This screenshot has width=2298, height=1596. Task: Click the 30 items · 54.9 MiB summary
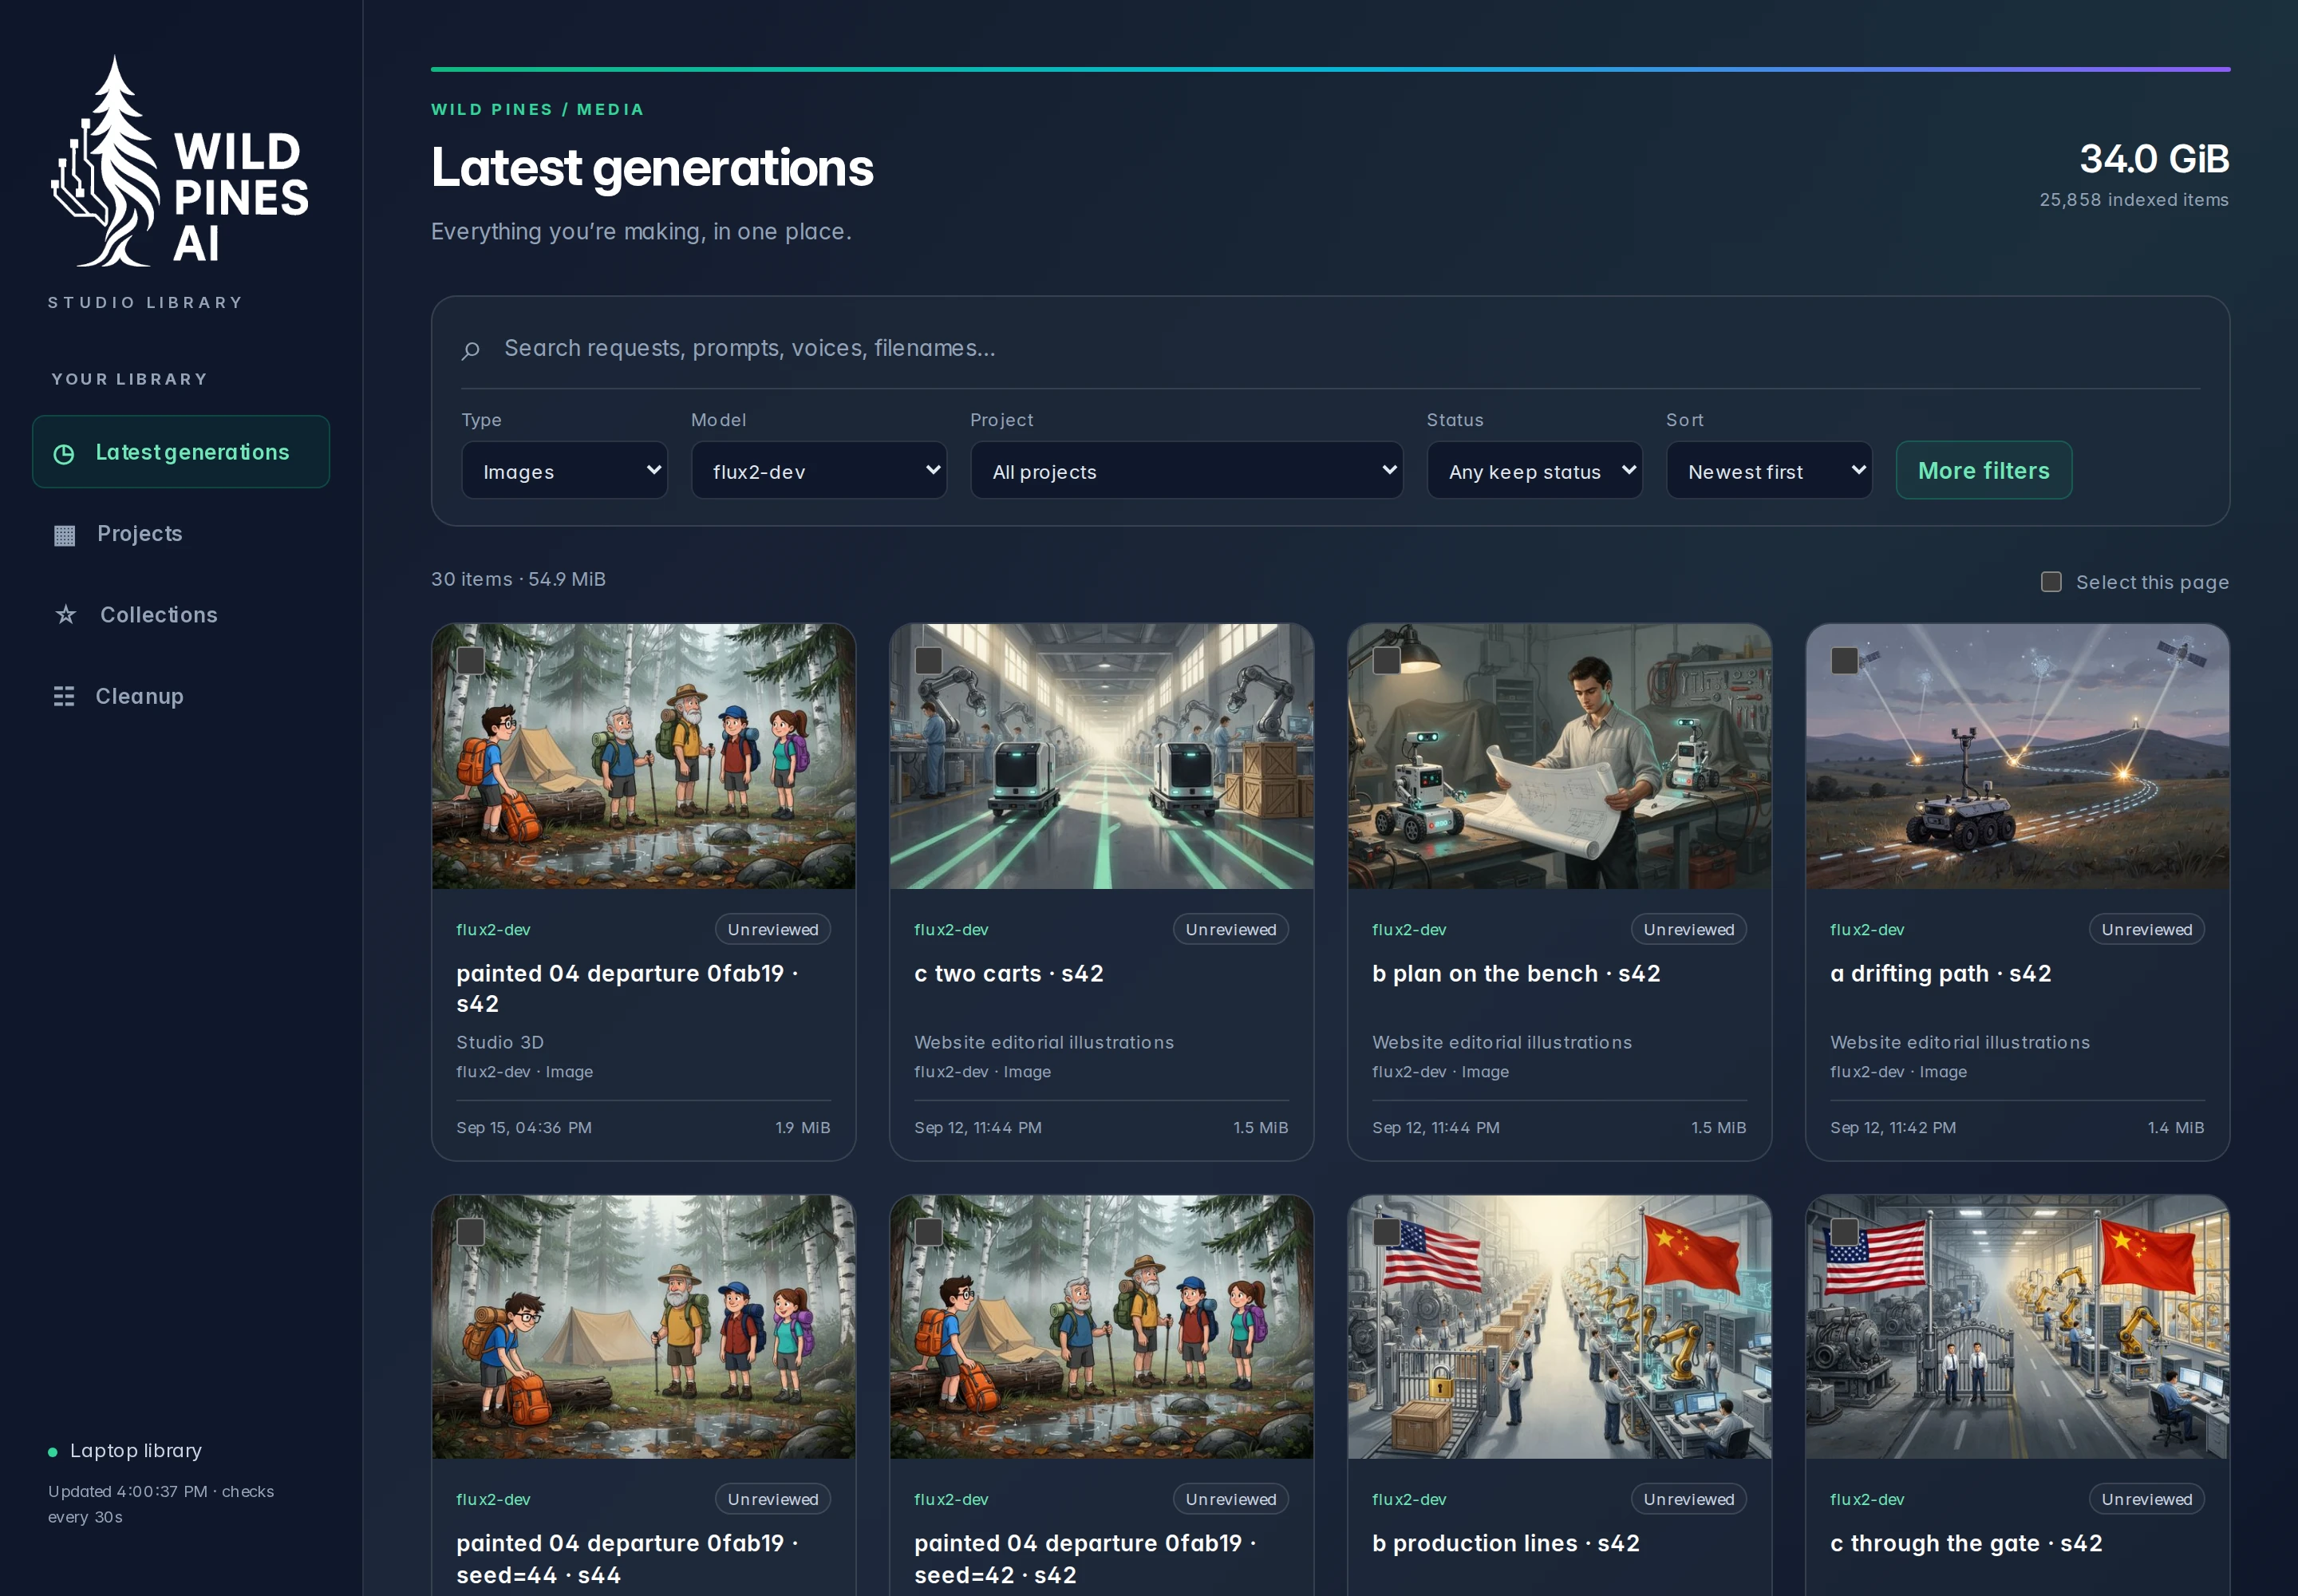tap(518, 579)
